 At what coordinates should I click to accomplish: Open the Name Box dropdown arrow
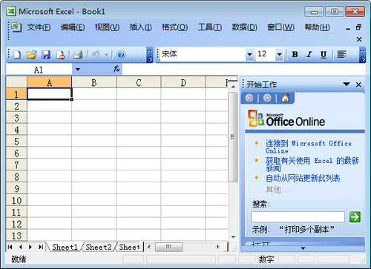tap(78, 70)
